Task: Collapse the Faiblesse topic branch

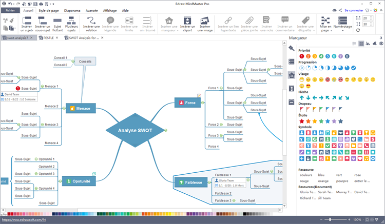Action: coord(209,182)
